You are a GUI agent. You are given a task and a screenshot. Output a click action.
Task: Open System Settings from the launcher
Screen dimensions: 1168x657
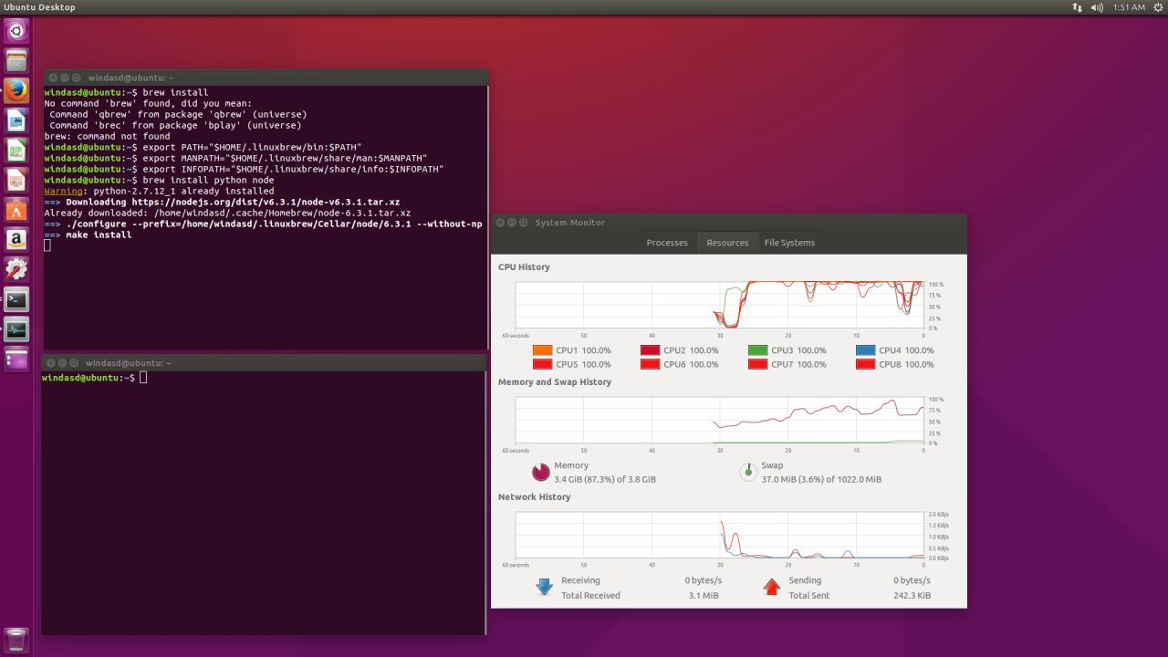[16, 270]
